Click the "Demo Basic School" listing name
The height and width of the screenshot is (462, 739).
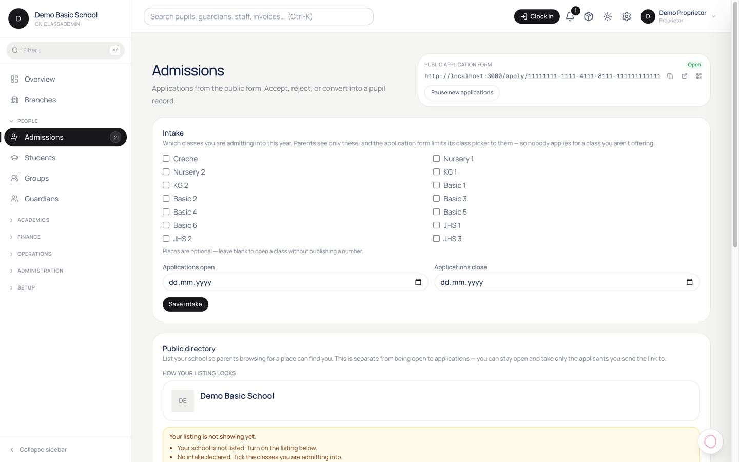237,396
